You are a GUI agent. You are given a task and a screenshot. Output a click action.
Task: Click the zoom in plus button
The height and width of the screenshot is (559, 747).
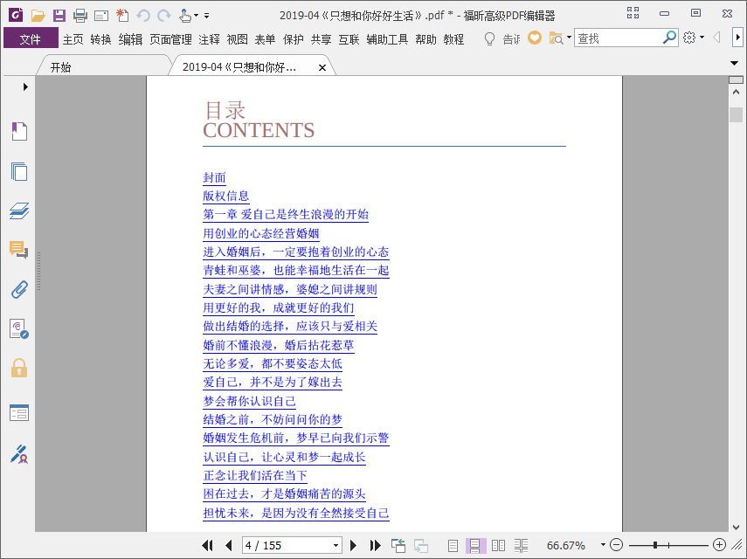pos(719,545)
